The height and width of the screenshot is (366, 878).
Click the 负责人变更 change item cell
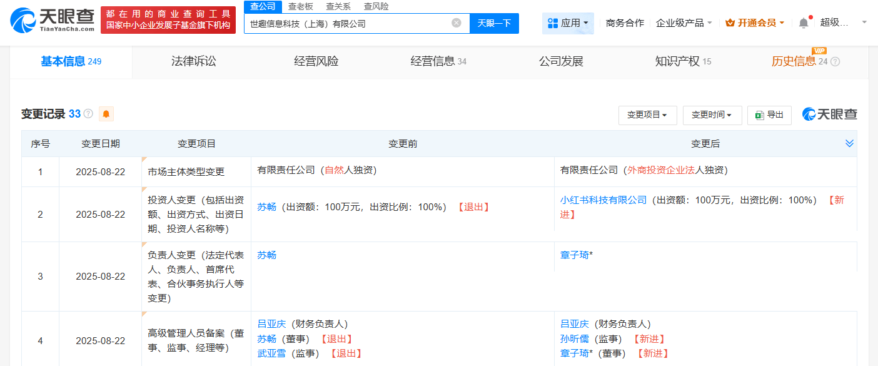(x=196, y=277)
